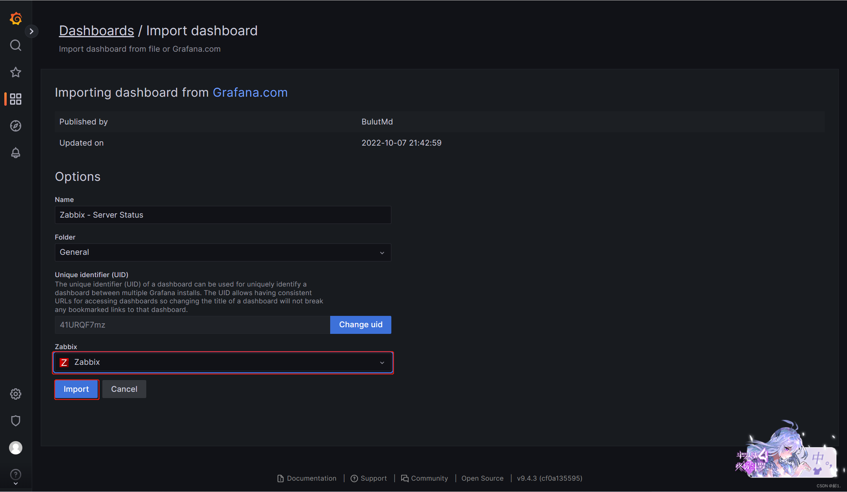Image resolution: width=847 pixels, height=492 pixels.
Task: Open Documentation footer link
Action: [307, 478]
